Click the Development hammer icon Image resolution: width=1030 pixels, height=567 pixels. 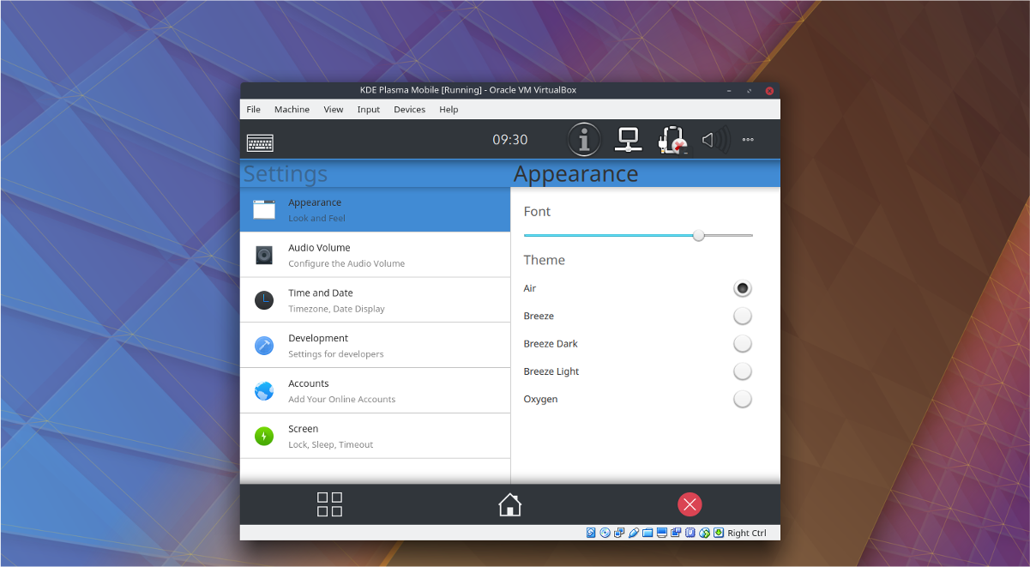point(264,346)
